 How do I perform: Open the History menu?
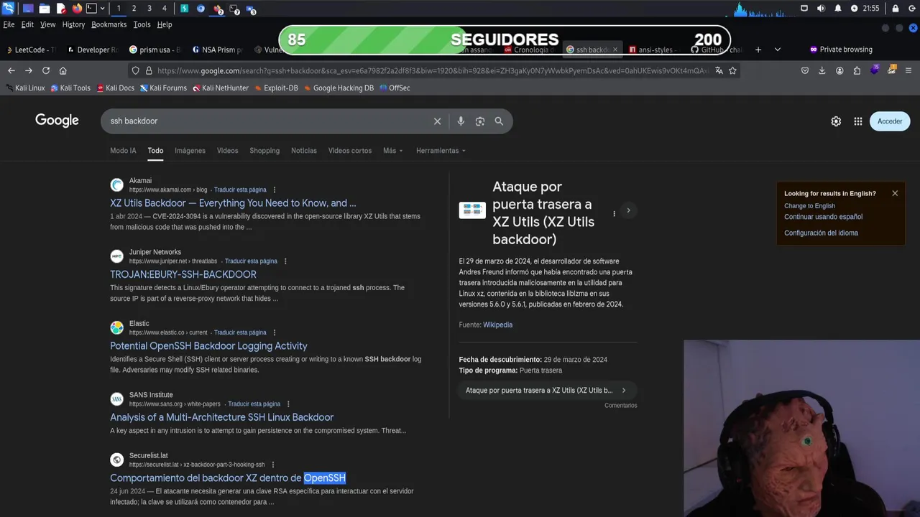tap(73, 24)
